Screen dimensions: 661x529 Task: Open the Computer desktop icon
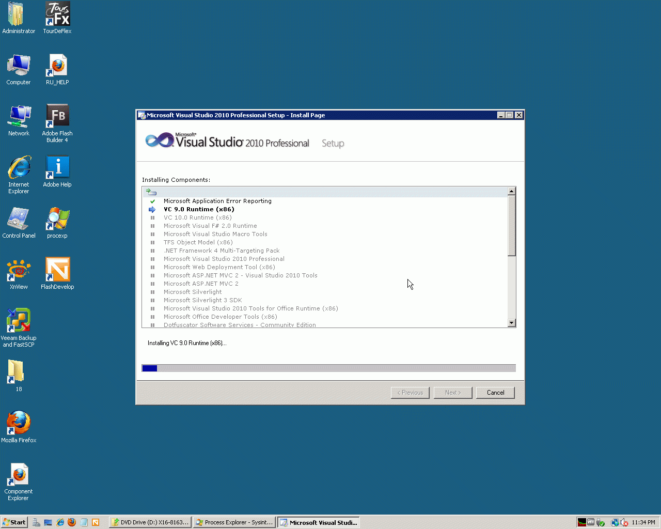pyautogui.click(x=19, y=69)
